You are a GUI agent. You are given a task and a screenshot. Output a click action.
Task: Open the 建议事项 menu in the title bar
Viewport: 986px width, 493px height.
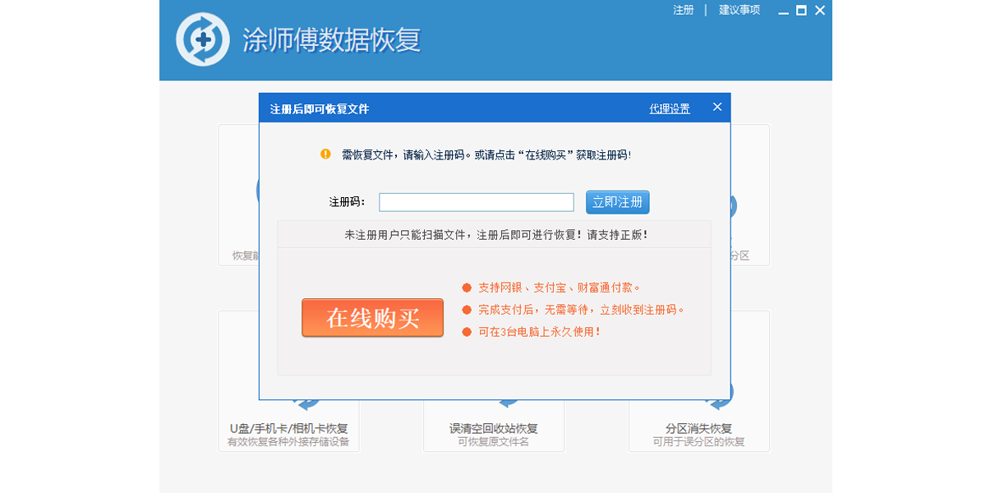pyautogui.click(x=737, y=10)
